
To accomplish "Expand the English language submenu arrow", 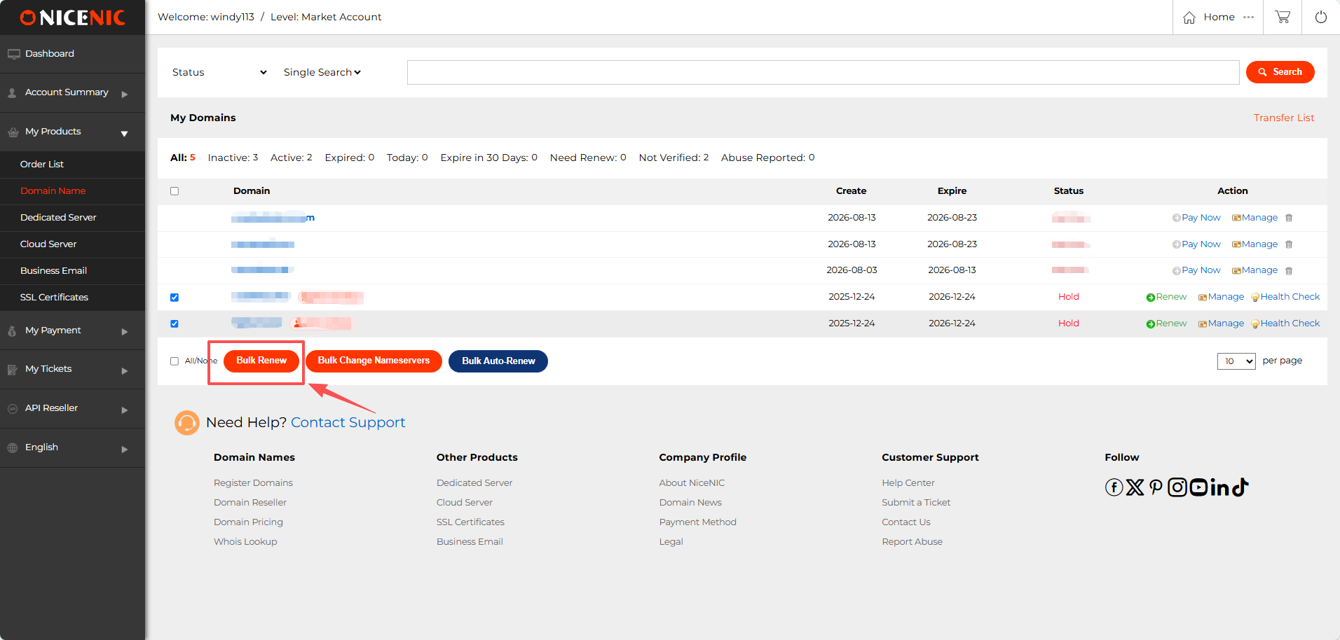I will pyautogui.click(x=125, y=450).
